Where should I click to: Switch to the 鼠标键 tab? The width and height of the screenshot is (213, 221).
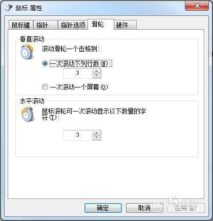(21, 25)
